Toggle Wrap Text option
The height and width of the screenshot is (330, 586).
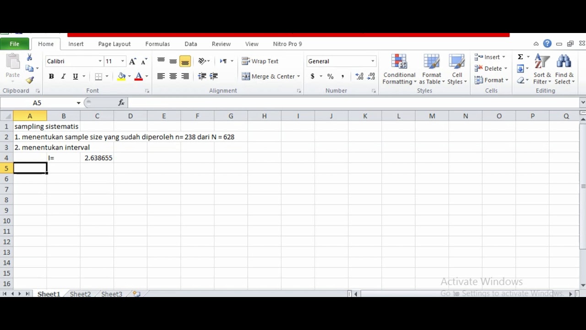(x=260, y=61)
